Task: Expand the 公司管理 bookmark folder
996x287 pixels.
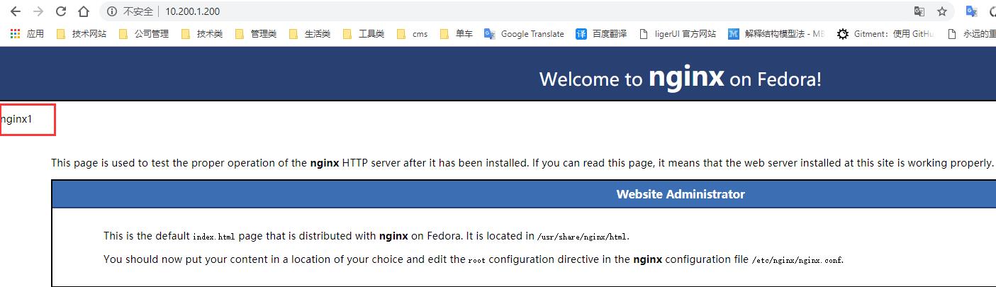Action: [x=144, y=33]
